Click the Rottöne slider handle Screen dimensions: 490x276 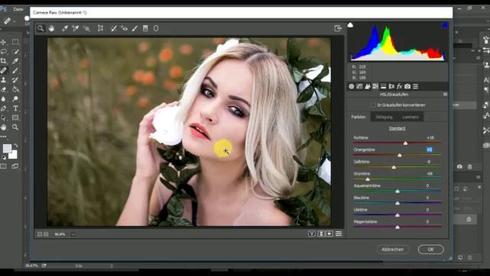405,143
